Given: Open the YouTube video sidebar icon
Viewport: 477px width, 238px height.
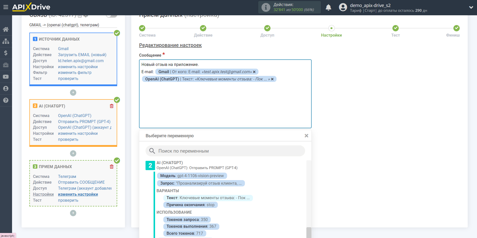Looking at the screenshot, I should [6, 77].
